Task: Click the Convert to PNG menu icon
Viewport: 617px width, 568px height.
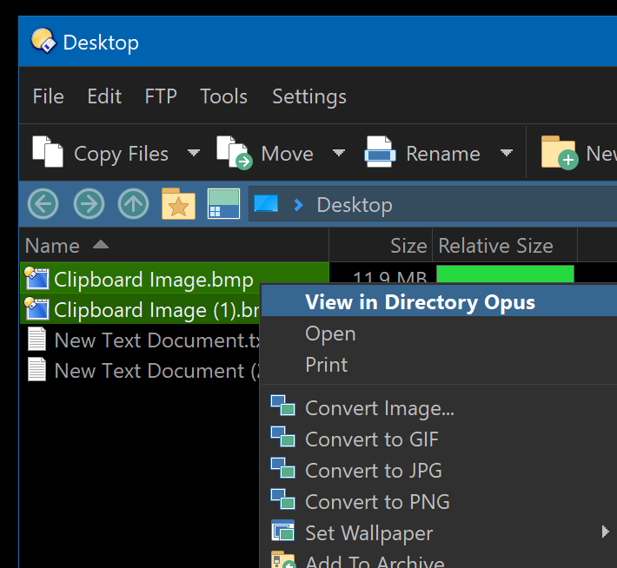Action: (x=283, y=499)
